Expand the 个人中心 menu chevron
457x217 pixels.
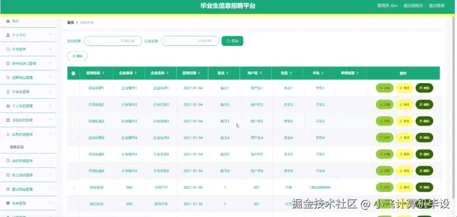pyautogui.click(x=50, y=35)
